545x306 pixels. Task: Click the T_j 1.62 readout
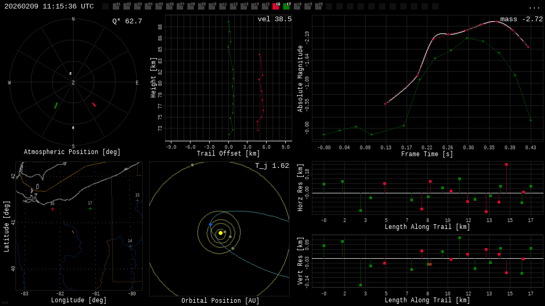pyautogui.click(x=272, y=166)
